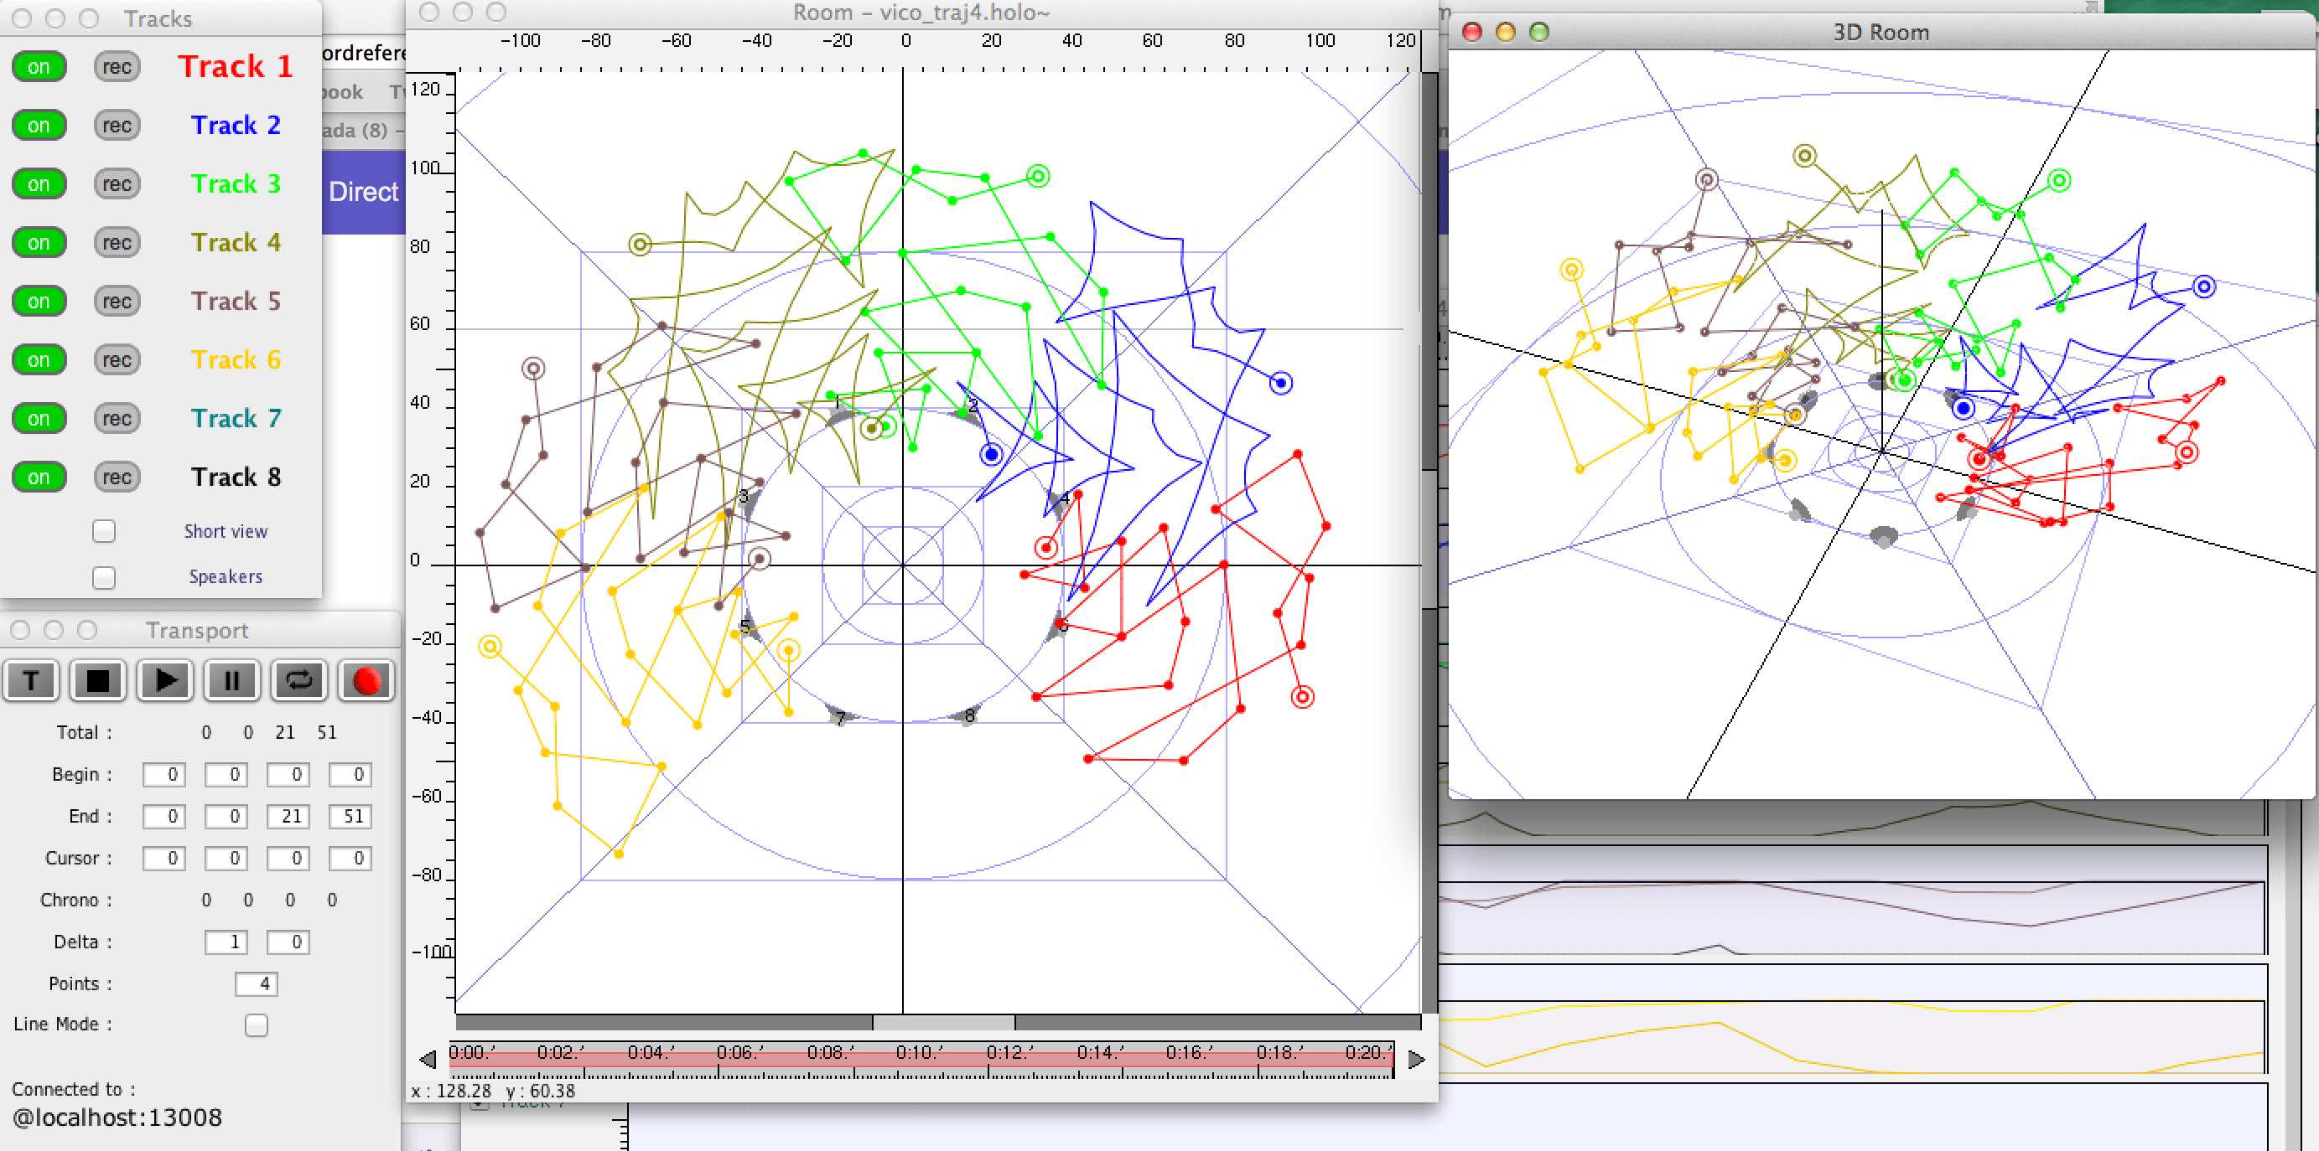Select the Track 6 label
Image resolution: width=2319 pixels, height=1151 pixels.
[x=236, y=359]
